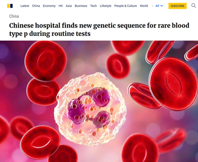
Task: Open the China nav section
Action: click(x=36, y=6)
